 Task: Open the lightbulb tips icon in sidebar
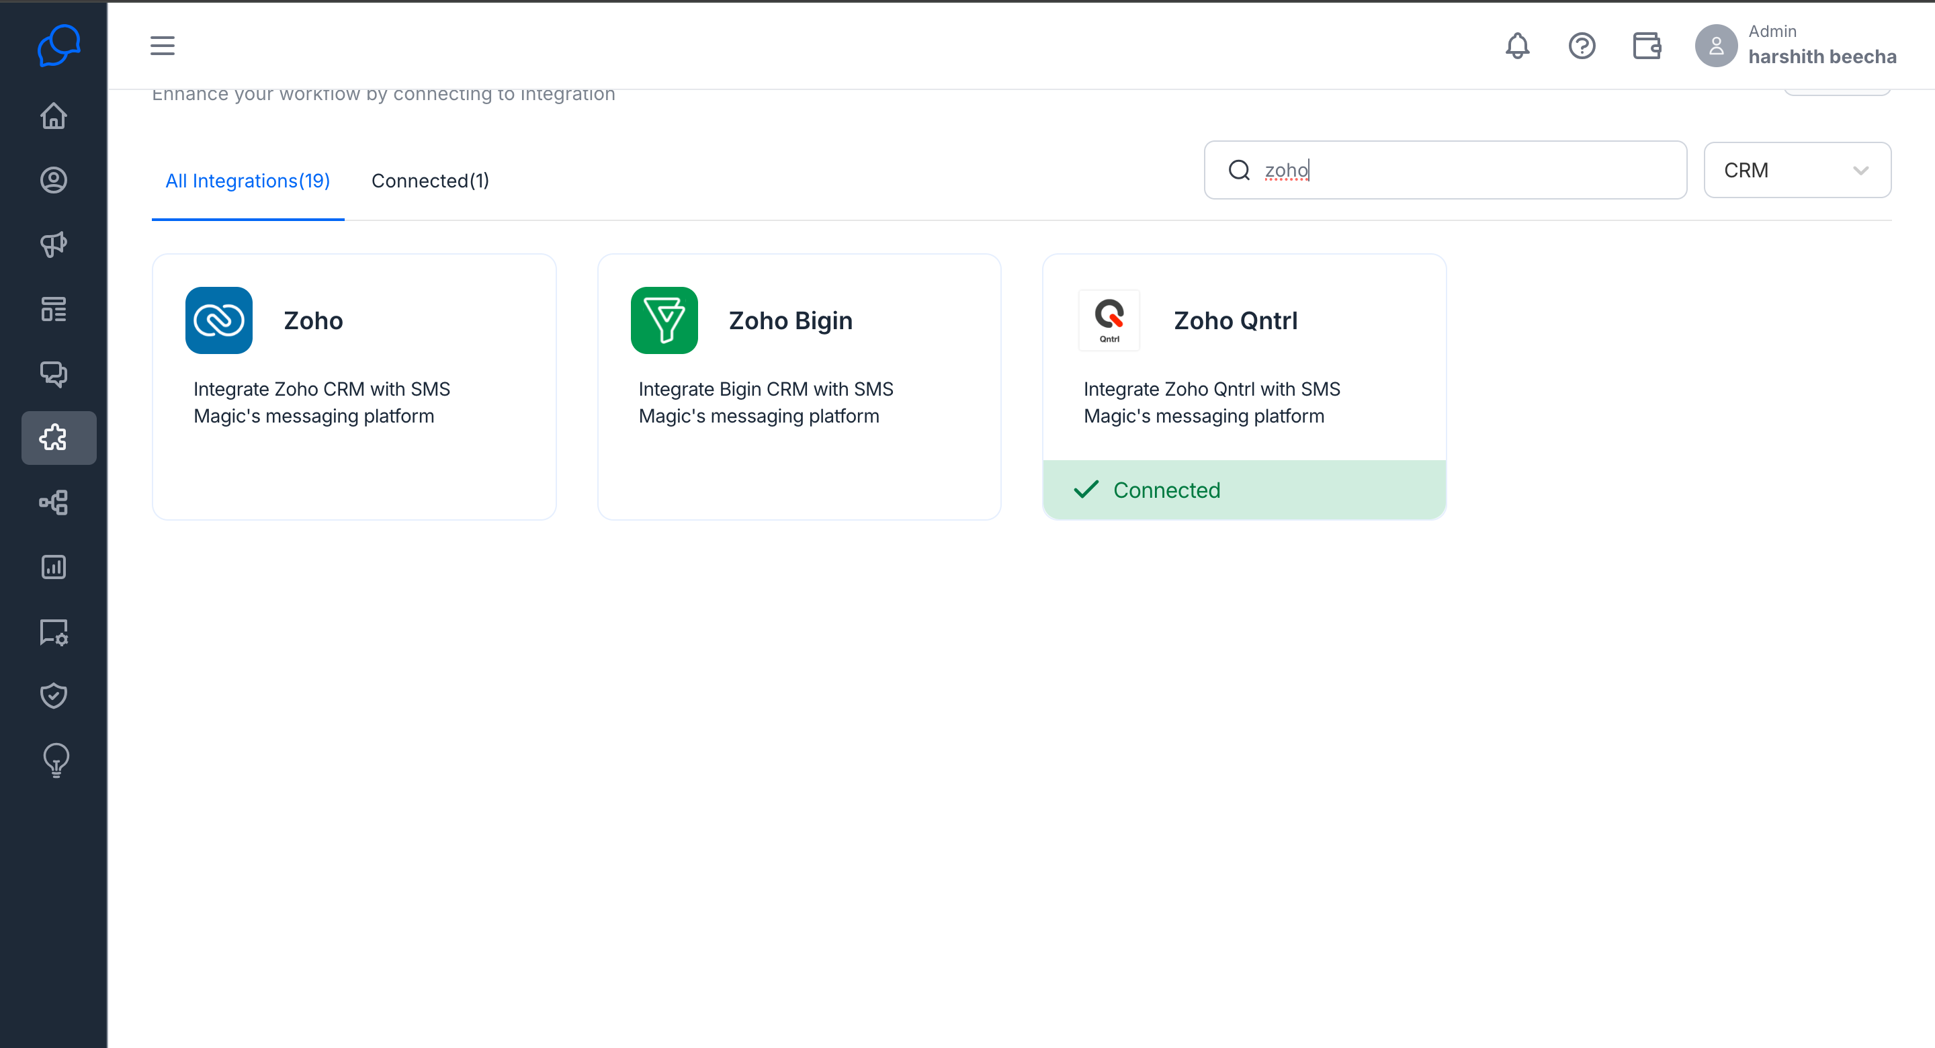coord(56,760)
